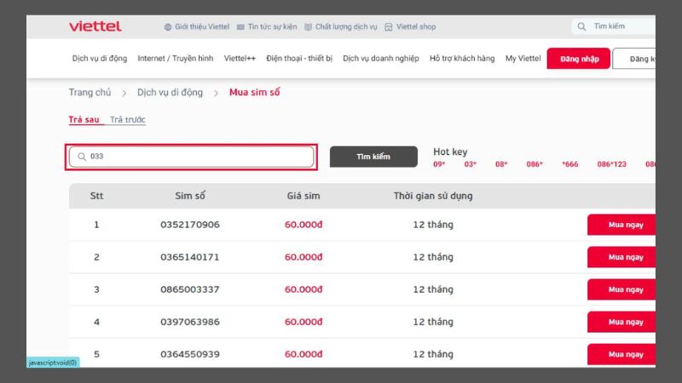Open Chất lượng dịch vụ link

(x=346, y=26)
